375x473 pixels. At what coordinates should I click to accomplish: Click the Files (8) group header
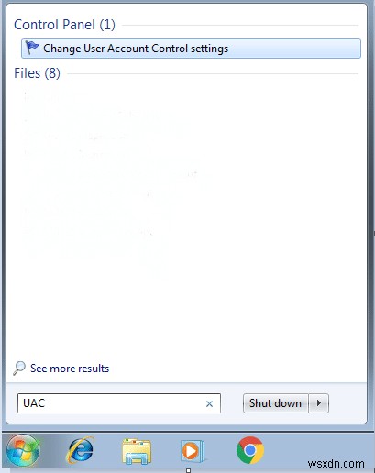click(37, 73)
